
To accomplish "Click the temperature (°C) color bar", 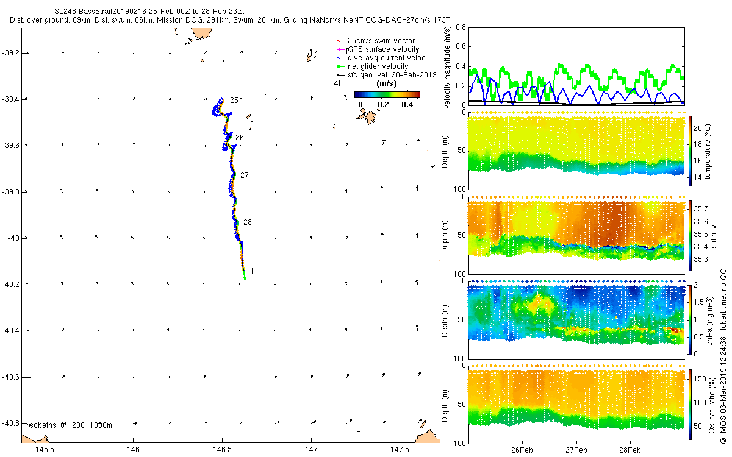I will click(x=691, y=151).
